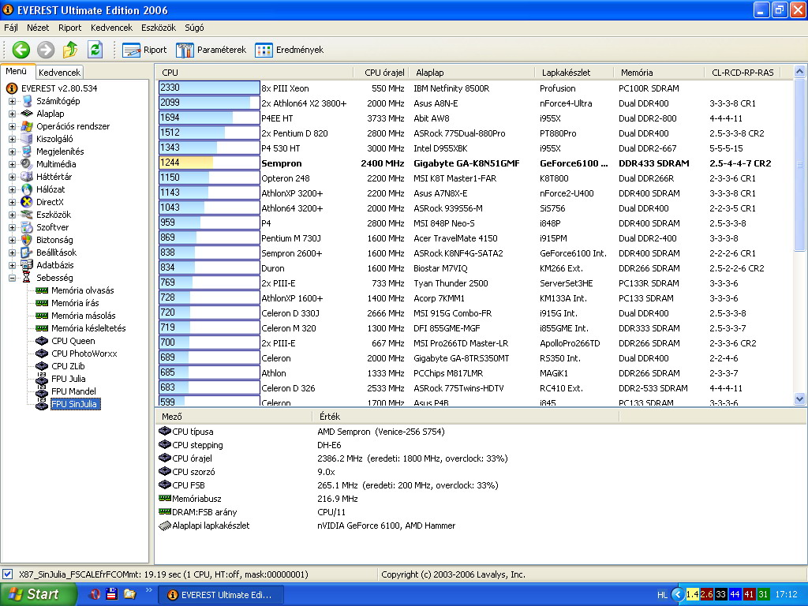Click the Adatbázis icon in the tree
Image resolution: width=808 pixels, height=606 pixels.
pos(27,265)
